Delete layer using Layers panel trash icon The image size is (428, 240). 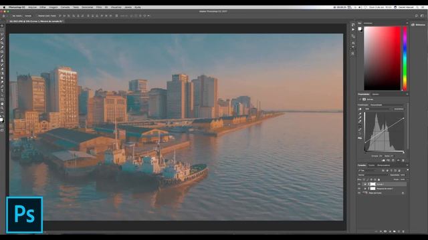[x=403, y=231]
